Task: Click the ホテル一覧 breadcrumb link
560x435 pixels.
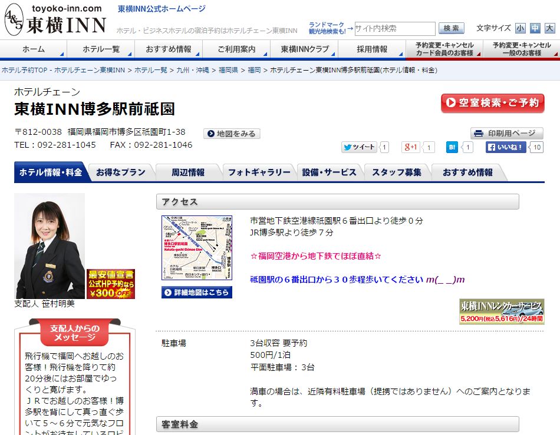Action: coord(151,70)
